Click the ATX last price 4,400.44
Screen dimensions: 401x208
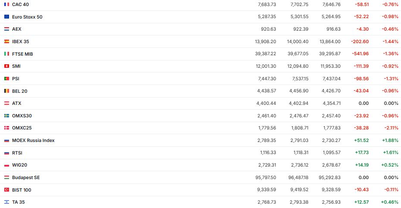[266, 103]
